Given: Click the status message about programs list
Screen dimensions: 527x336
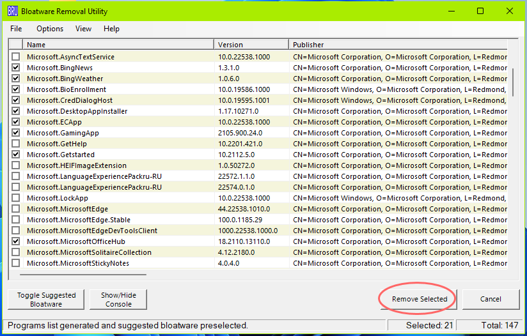Looking at the screenshot, I should 128,325.
